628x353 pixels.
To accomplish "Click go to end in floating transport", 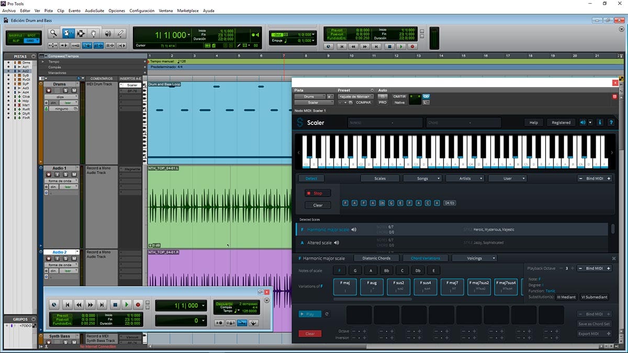I will point(103,304).
